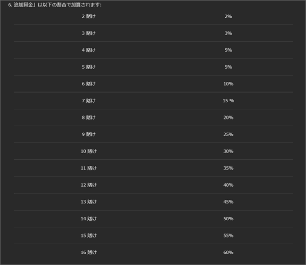Click the 10% bonus value
Viewport: 306px width, 265px height.
[228, 83]
